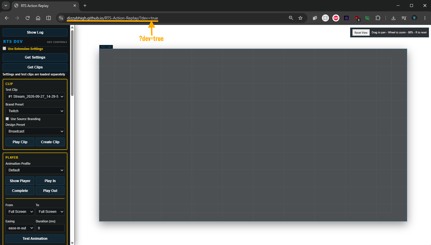This screenshot has height=245, width=431.
Task: Toggle the browser side panel
Action: (49, 18)
